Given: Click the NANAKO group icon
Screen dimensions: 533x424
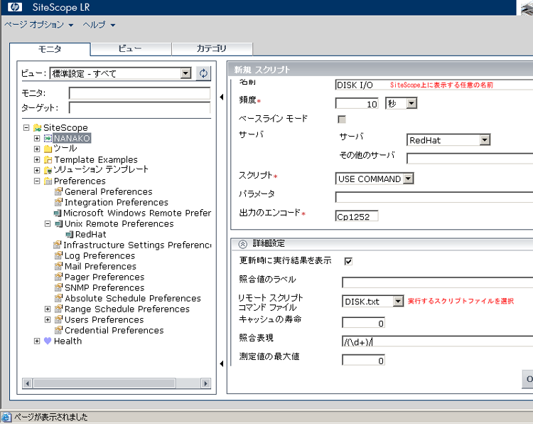Looking at the screenshot, I should tap(48, 139).
